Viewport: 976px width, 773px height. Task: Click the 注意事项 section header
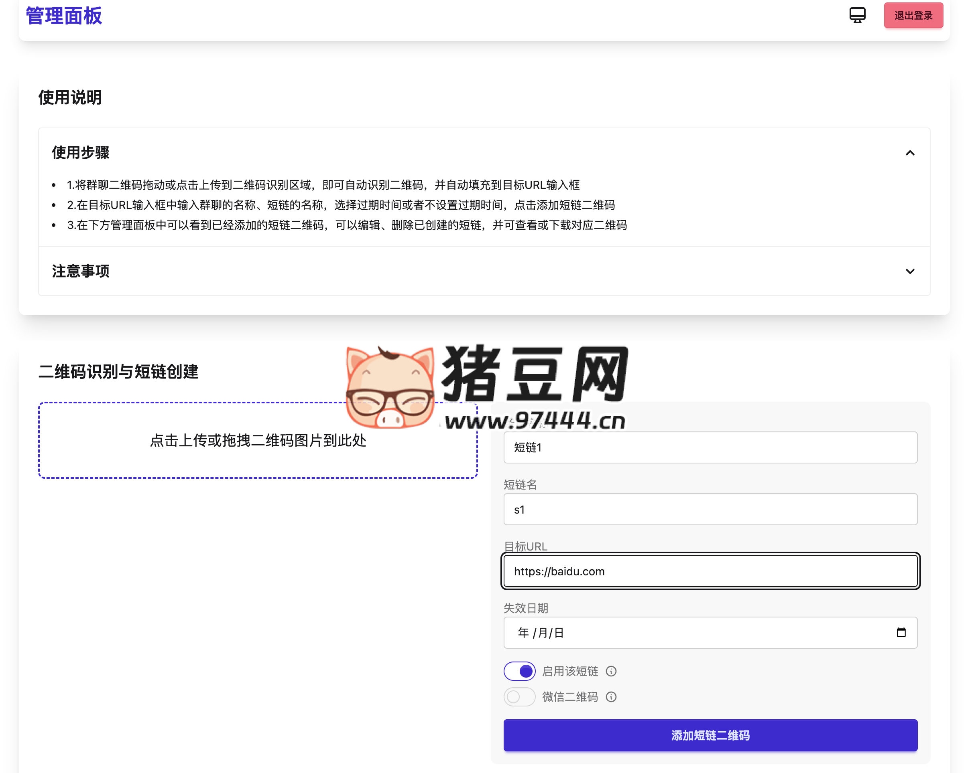[81, 271]
